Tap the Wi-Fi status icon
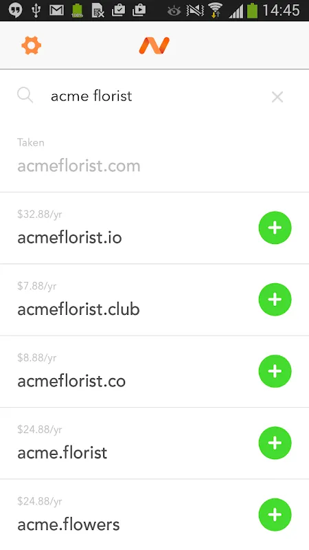309x550 pixels. click(x=215, y=10)
